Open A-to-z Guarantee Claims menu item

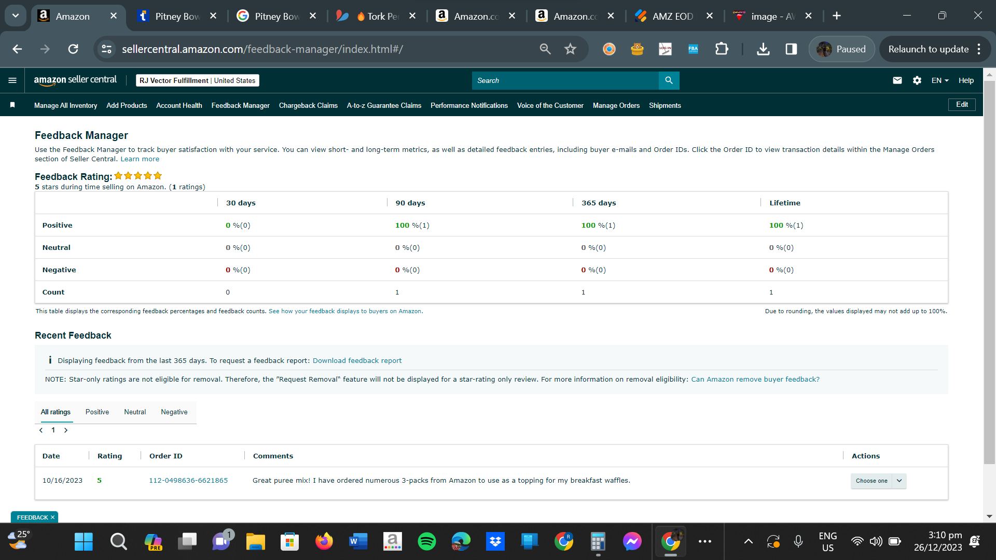[384, 105]
